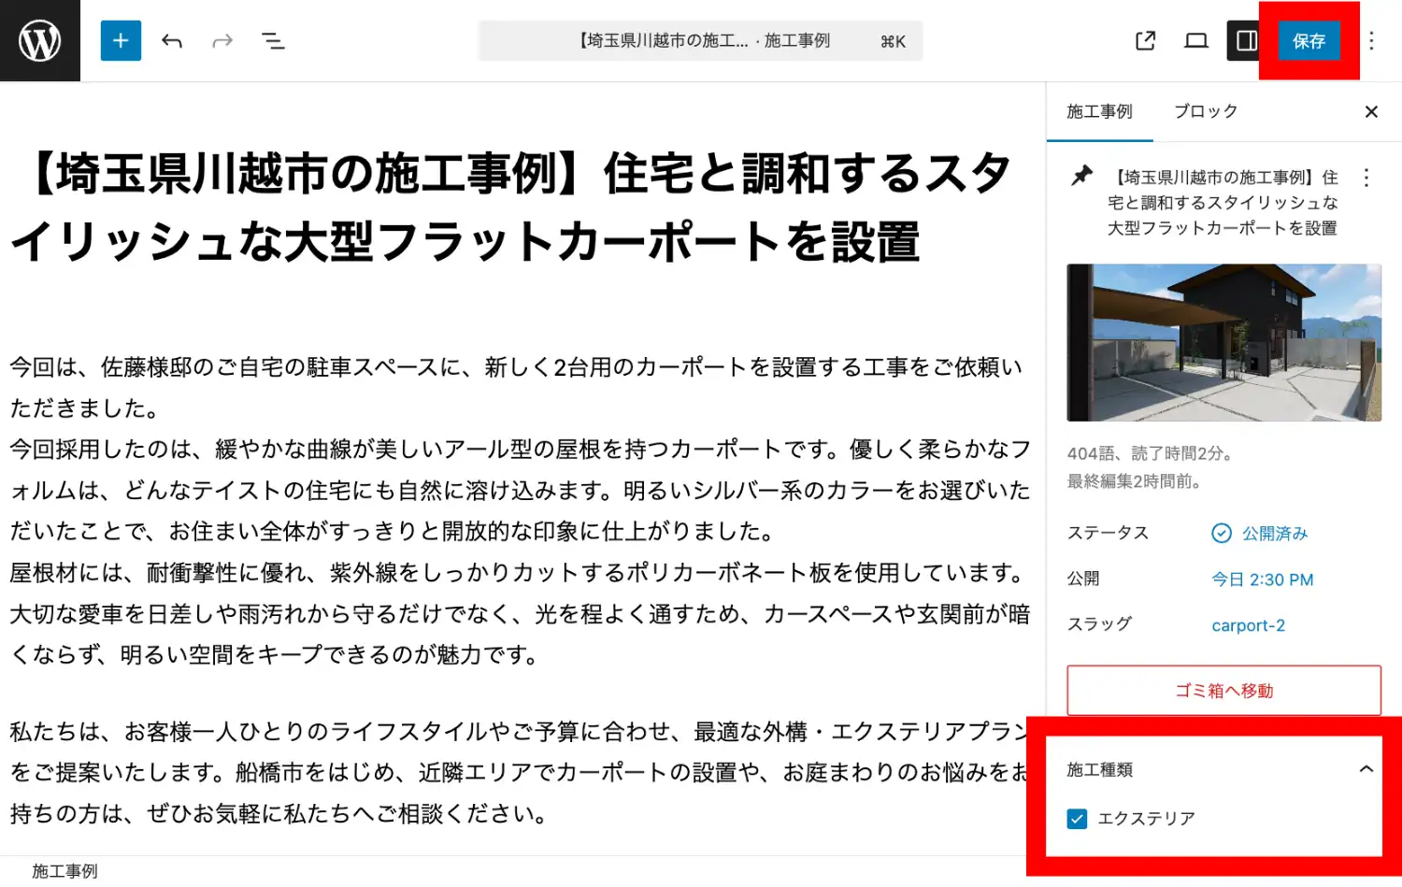
Task: Click the paragraph line starting 屋根材には
Action: click(517, 572)
